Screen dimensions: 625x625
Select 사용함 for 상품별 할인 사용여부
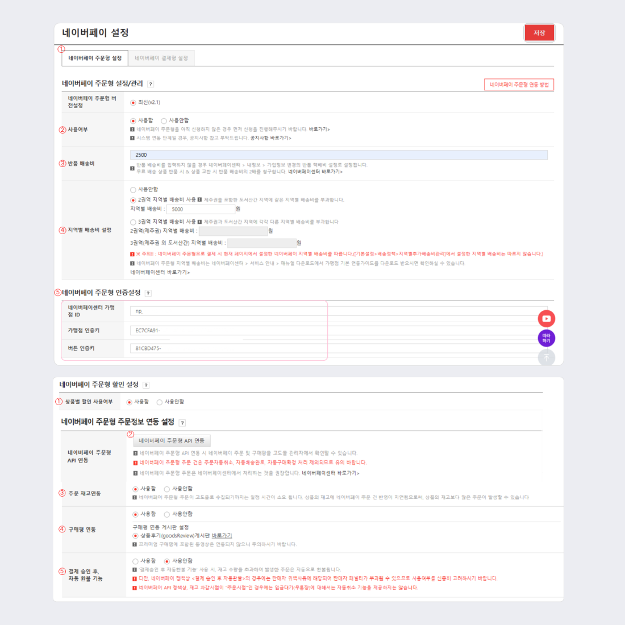pyautogui.click(x=129, y=402)
